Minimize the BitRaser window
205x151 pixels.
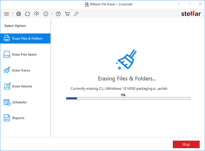point(179,4)
